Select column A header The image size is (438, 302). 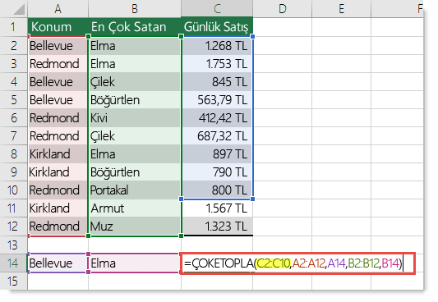(58, 9)
